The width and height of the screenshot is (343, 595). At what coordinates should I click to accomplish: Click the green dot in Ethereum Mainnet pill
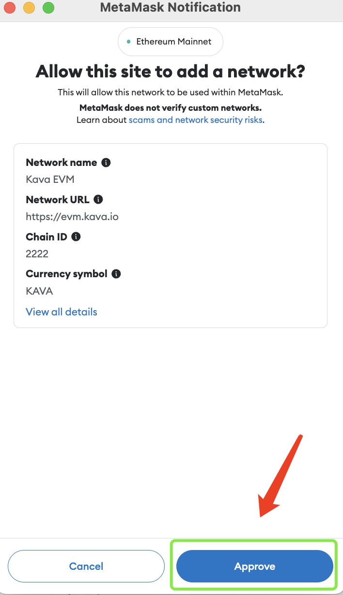[128, 42]
